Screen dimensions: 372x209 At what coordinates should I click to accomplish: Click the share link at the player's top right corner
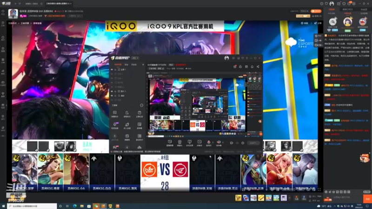[x=318, y=23]
